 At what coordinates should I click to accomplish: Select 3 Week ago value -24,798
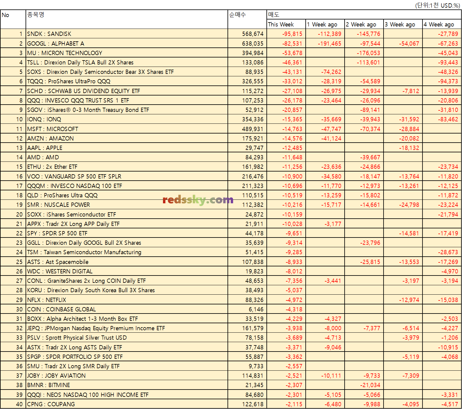(409, 205)
